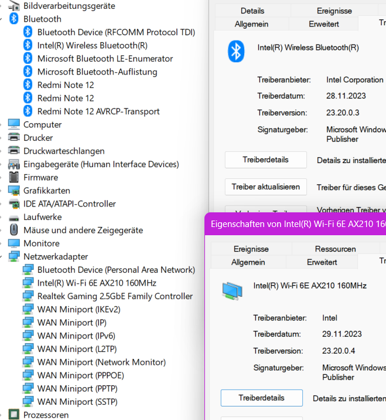Switch to Allgemein tab in Wi-Fi properties
This screenshot has width=386, height=420.
tap(248, 262)
